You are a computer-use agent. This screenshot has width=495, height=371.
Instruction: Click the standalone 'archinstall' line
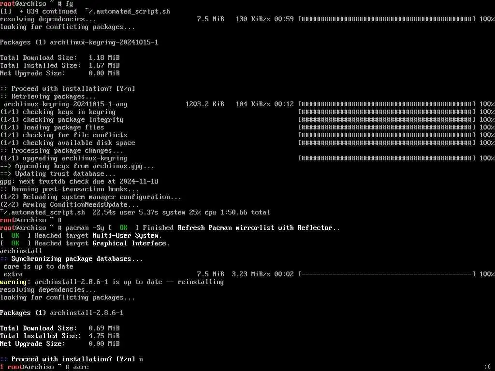tap(21, 251)
